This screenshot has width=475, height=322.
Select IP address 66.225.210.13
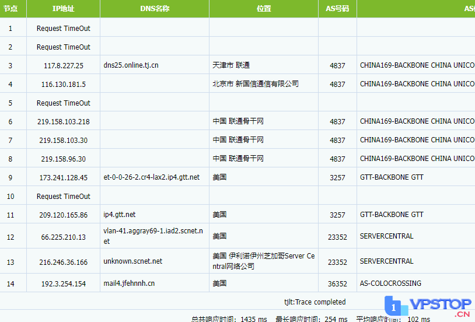pos(63,237)
